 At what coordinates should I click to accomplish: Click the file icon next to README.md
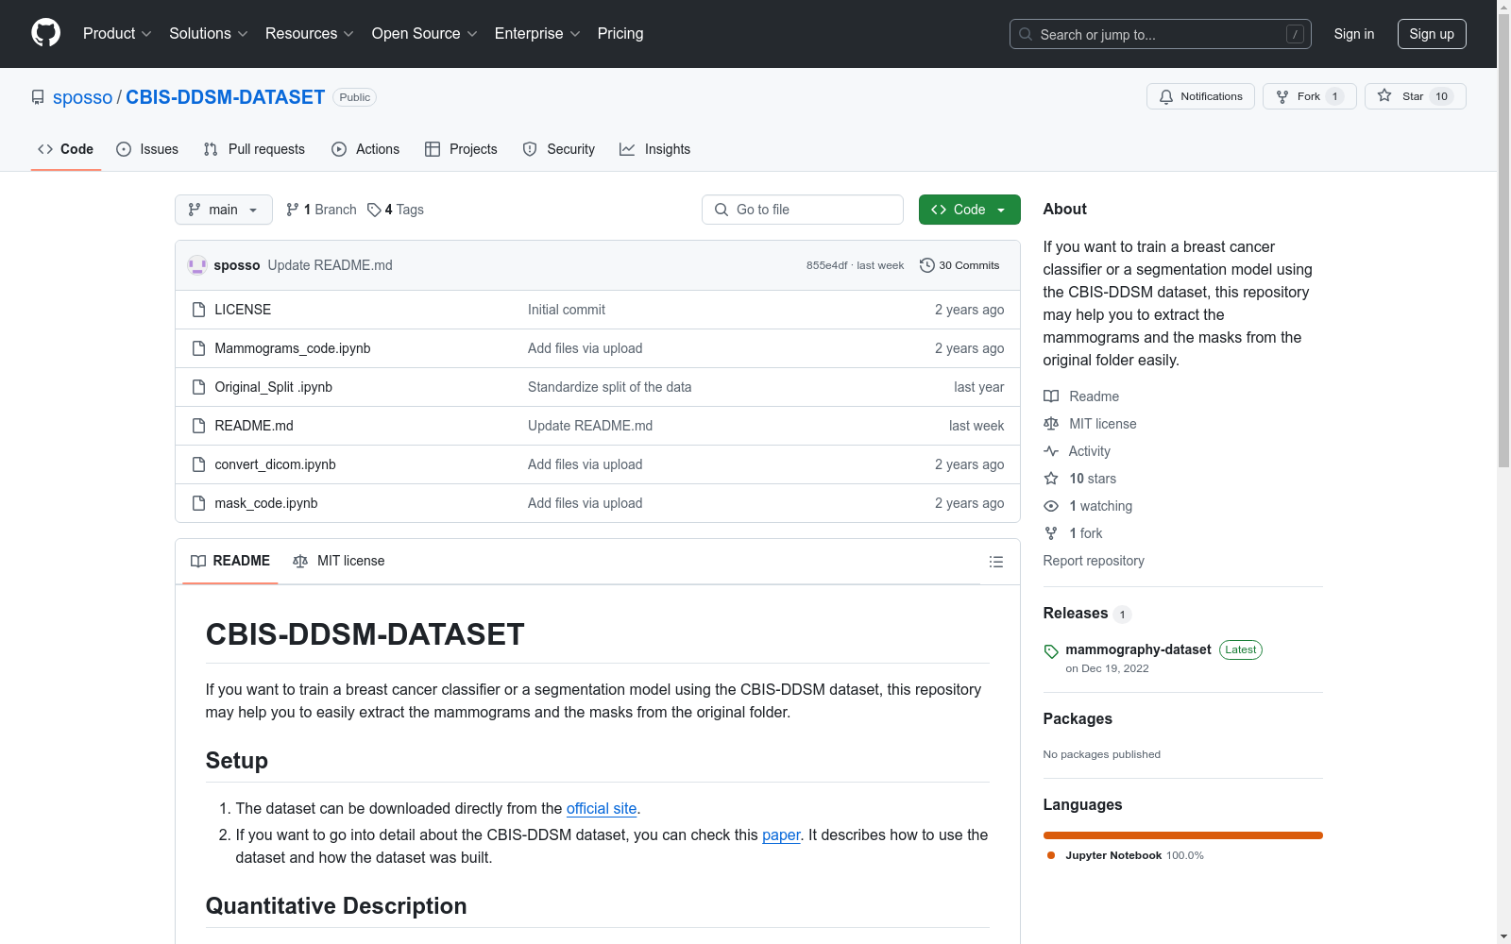198,426
